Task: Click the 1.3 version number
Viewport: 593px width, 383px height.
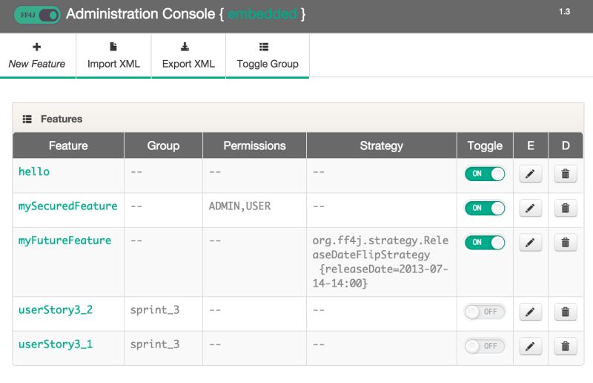Action: [x=564, y=12]
